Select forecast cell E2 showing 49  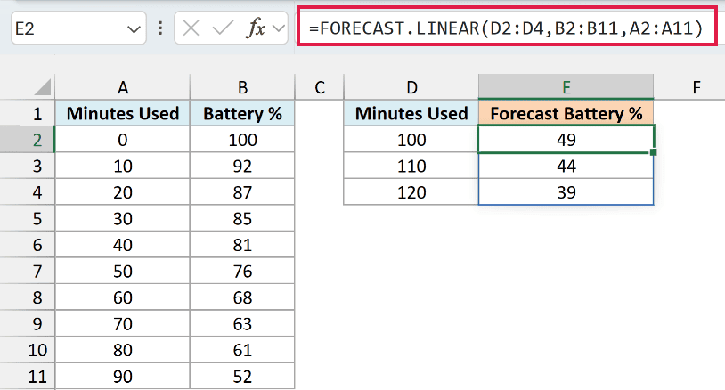pyautogui.click(x=566, y=140)
